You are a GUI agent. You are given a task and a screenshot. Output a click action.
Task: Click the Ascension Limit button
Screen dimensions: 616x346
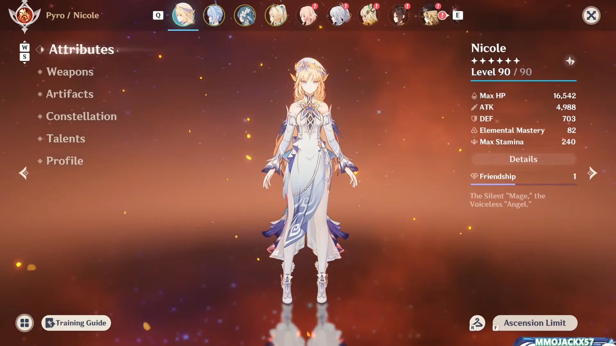coord(535,323)
